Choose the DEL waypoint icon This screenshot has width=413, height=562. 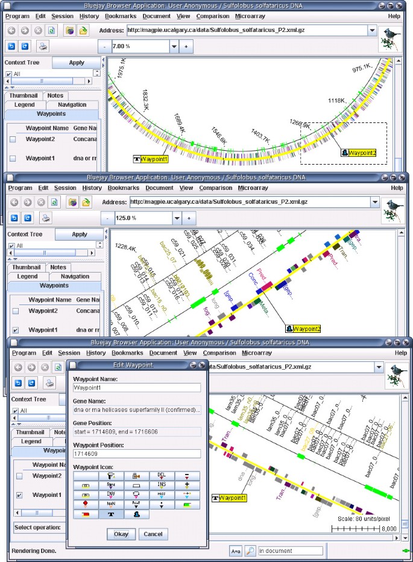point(162,476)
